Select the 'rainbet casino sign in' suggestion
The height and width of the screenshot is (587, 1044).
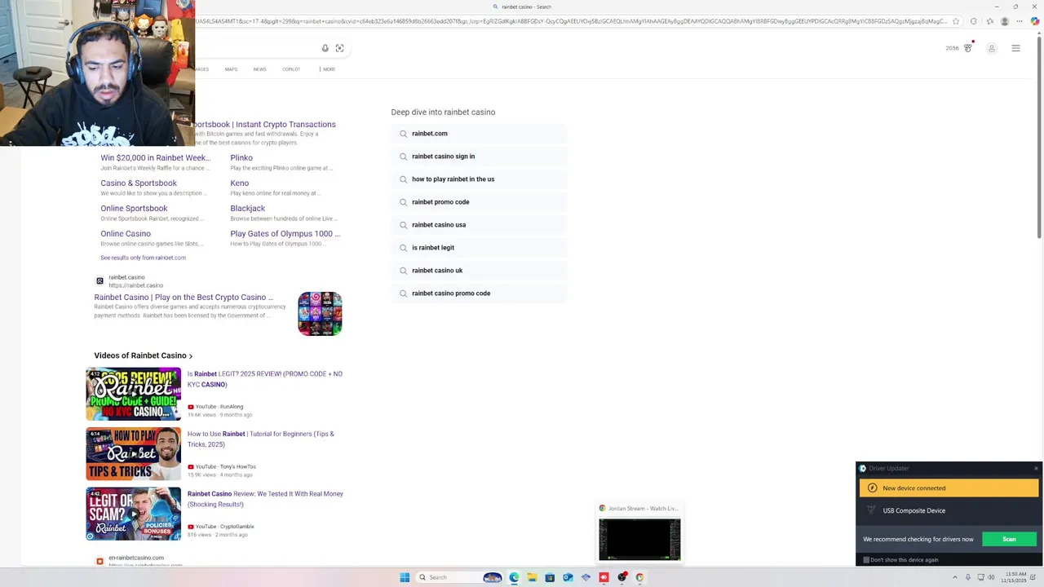tap(479, 157)
